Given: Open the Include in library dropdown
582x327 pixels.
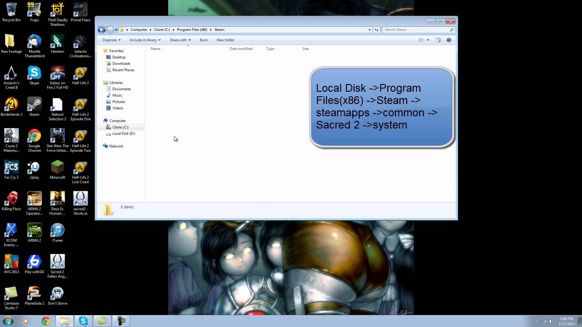Looking at the screenshot, I should [145, 40].
